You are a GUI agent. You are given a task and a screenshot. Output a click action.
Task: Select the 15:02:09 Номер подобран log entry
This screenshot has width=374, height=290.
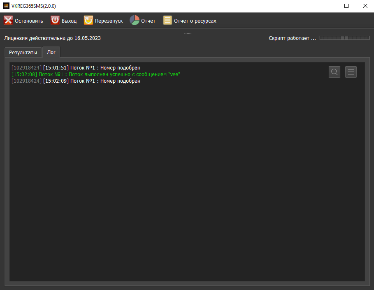pos(76,81)
